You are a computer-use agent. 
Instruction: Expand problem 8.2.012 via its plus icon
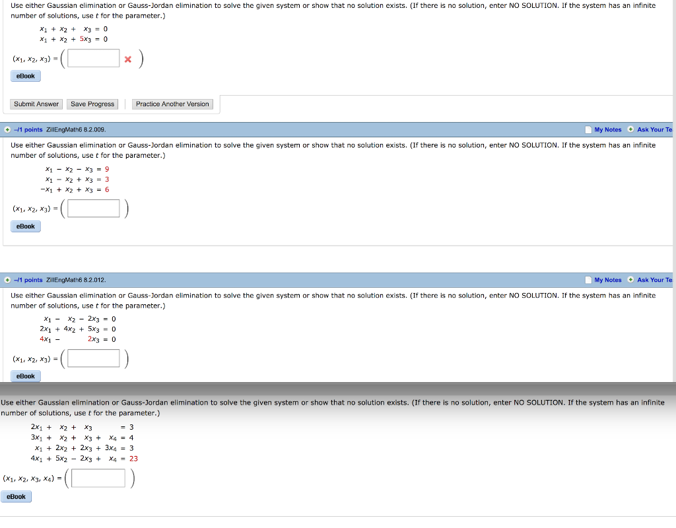(6, 279)
